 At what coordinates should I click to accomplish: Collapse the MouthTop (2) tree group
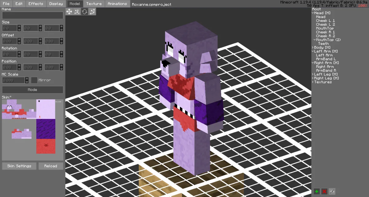(315, 40)
